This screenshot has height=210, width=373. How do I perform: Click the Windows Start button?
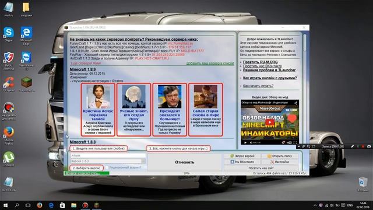coord(5,205)
